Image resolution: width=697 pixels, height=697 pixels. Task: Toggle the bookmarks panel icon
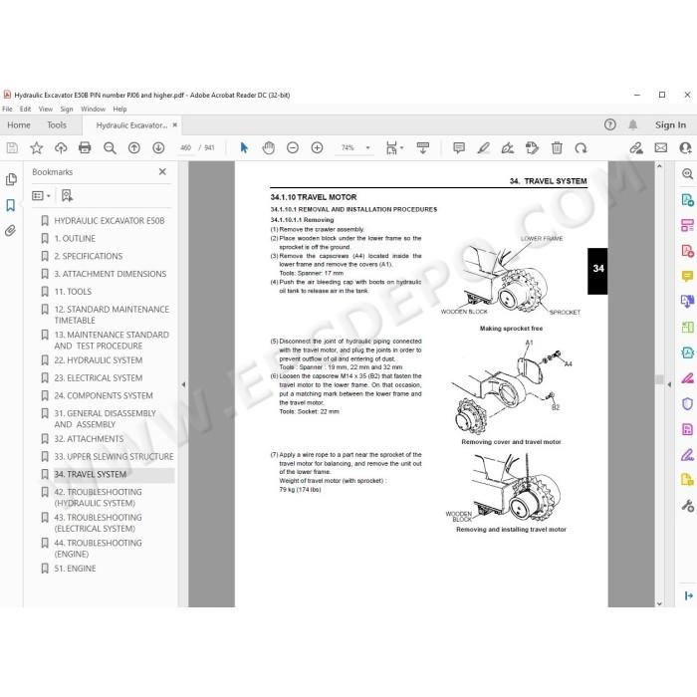pyautogui.click(x=11, y=205)
